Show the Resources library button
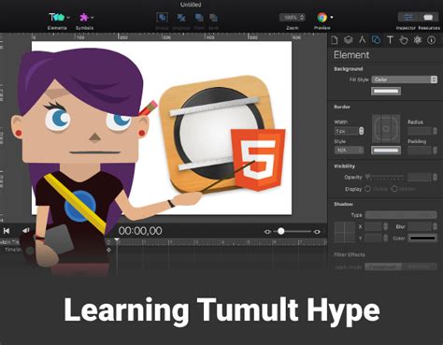 428,17
